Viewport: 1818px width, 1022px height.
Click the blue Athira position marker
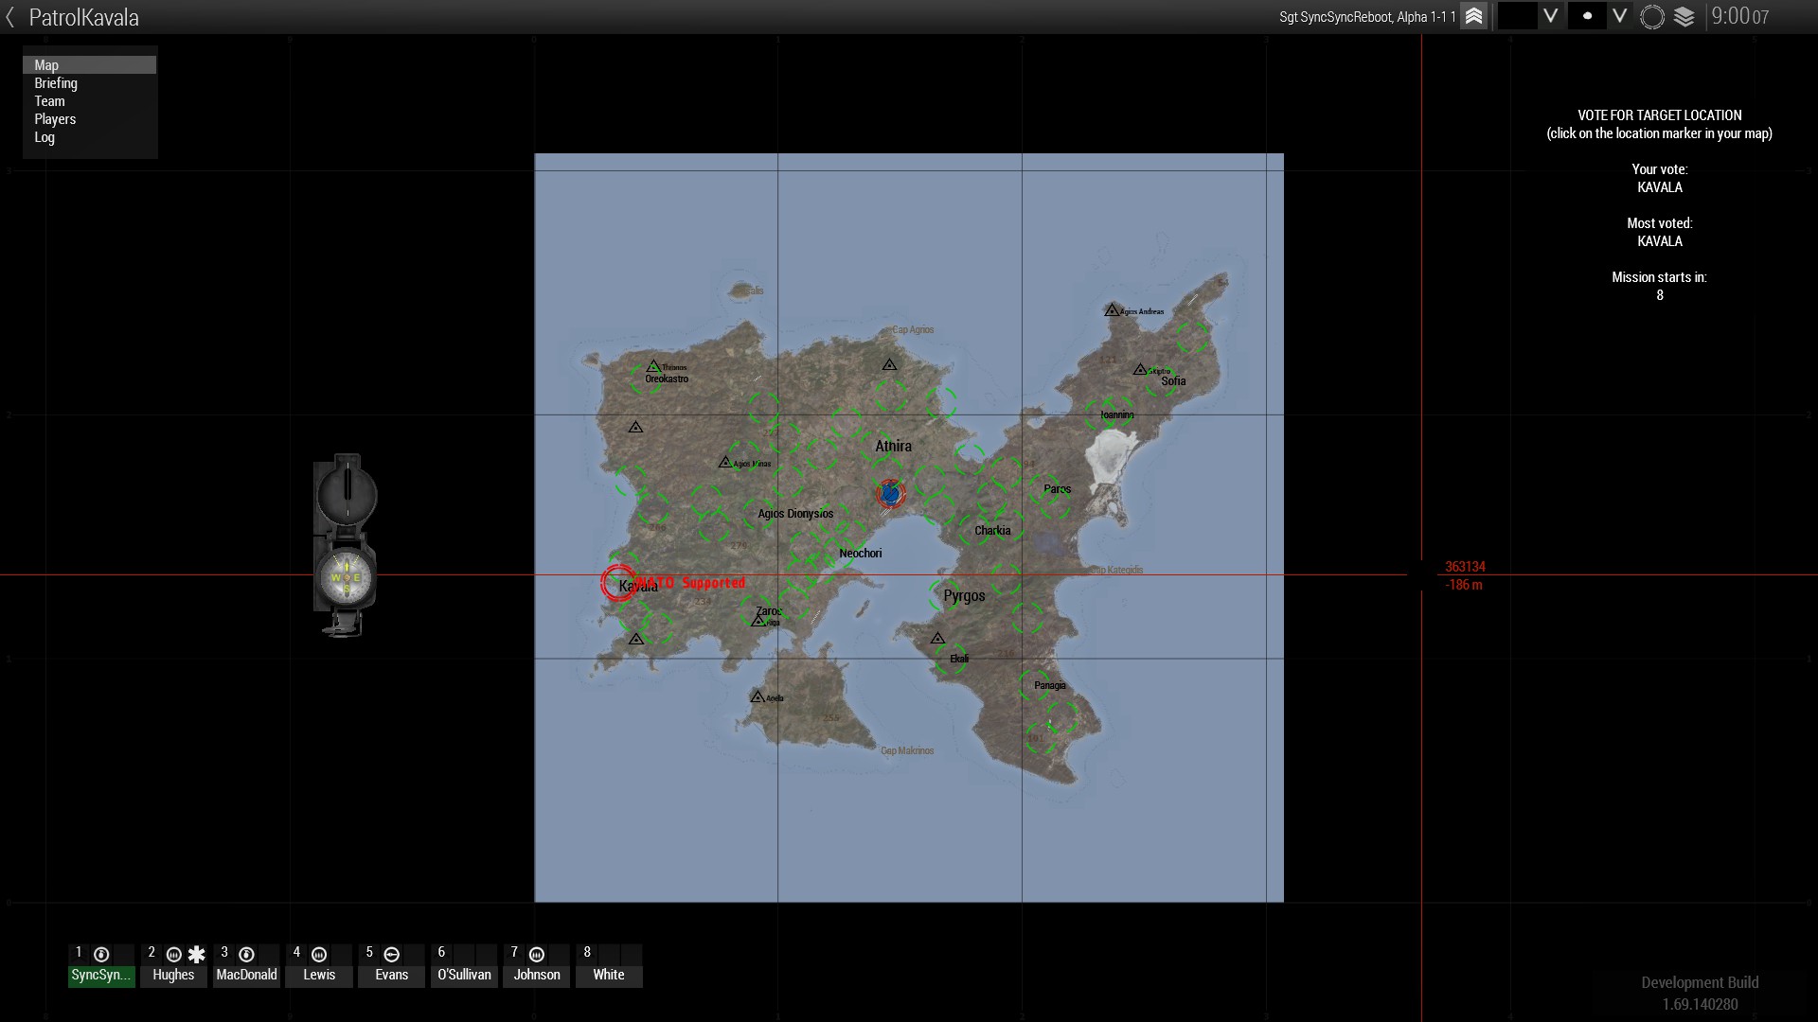890,493
